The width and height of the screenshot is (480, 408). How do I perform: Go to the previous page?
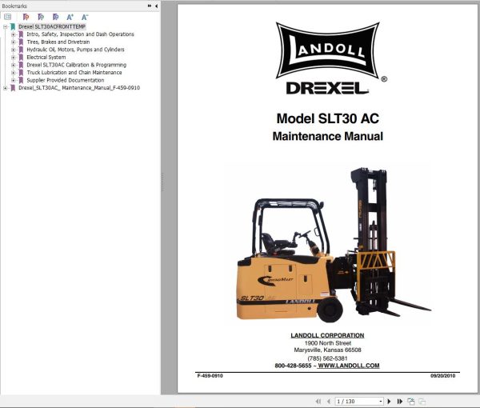(329, 402)
